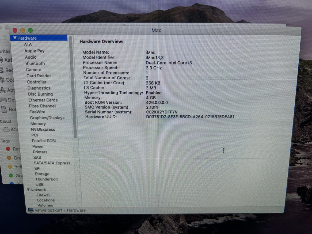This screenshot has height=234, width=312.
Task: Click the Applications icon in Finder sidebar
Action: pyautogui.click(x=3, y=90)
